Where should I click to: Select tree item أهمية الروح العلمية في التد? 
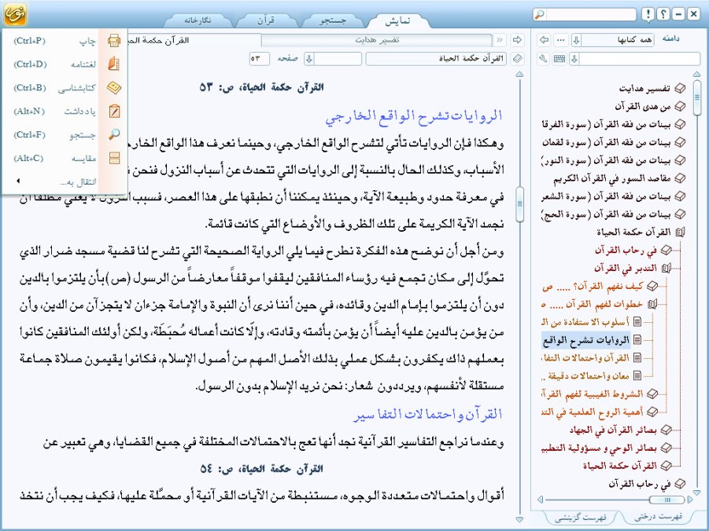[x=593, y=412]
